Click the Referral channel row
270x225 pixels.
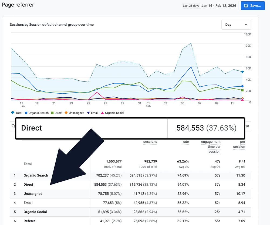click(30, 221)
